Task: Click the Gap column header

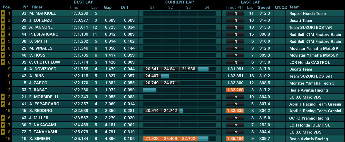Action: [x=107, y=7]
